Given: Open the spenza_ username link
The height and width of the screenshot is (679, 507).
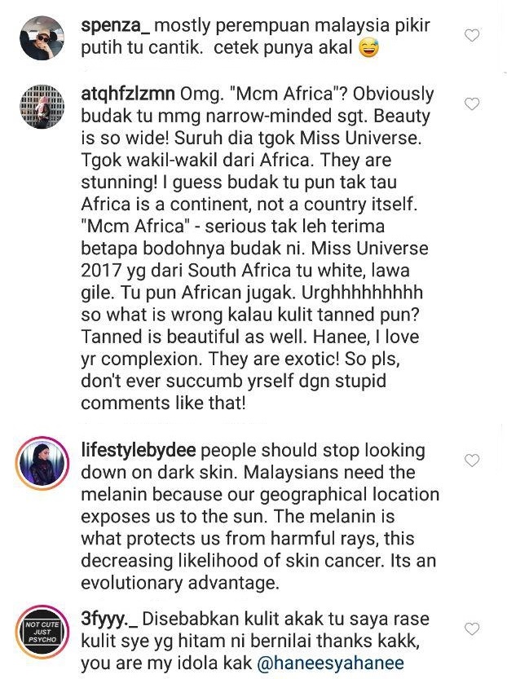Looking at the screenshot, I should [x=116, y=25].
